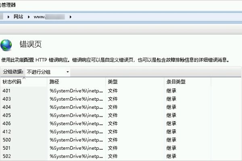This screenshot has width=242, height=161.
Task: Click the globe Error Pages icon
Action: click(x=6, y=45)
